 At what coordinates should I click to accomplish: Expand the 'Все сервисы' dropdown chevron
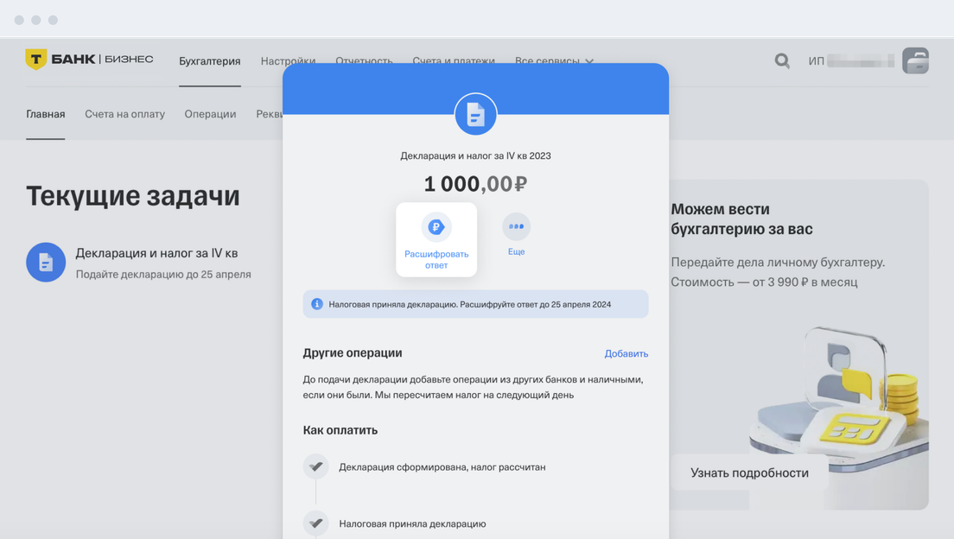tap(589, 61)
